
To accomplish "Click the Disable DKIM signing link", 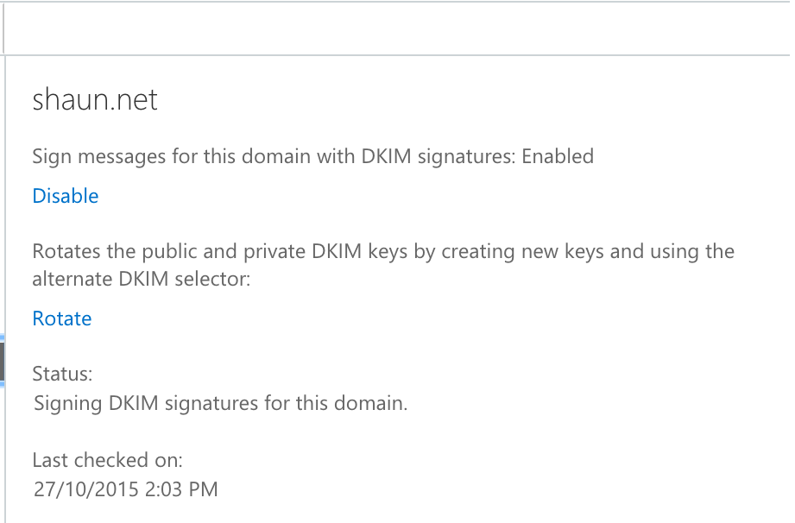I will click(66, 196).
